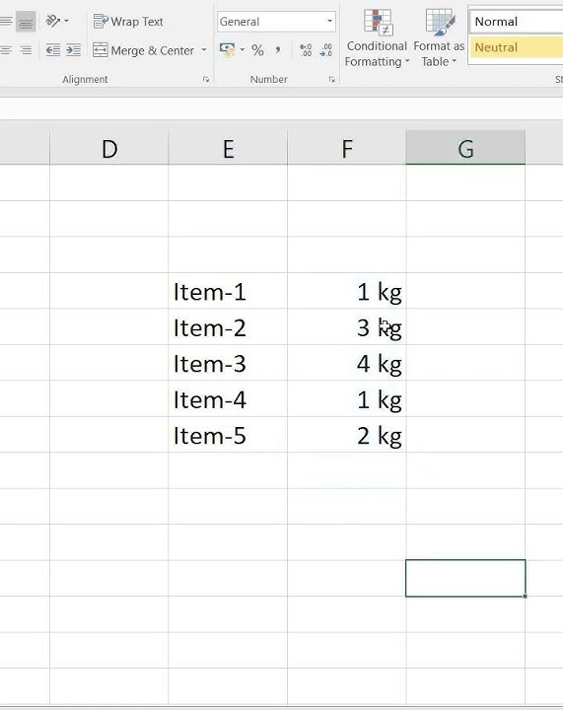Open the Number format dialog launcher
The image size is (563, 710).
(331, 80)
